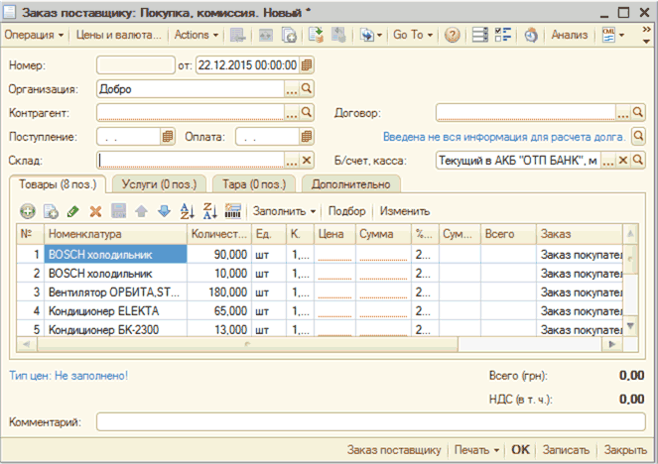The image size is (658, 464).
Task: Expand the Go To menu
Action: click(x=413, y=35)
